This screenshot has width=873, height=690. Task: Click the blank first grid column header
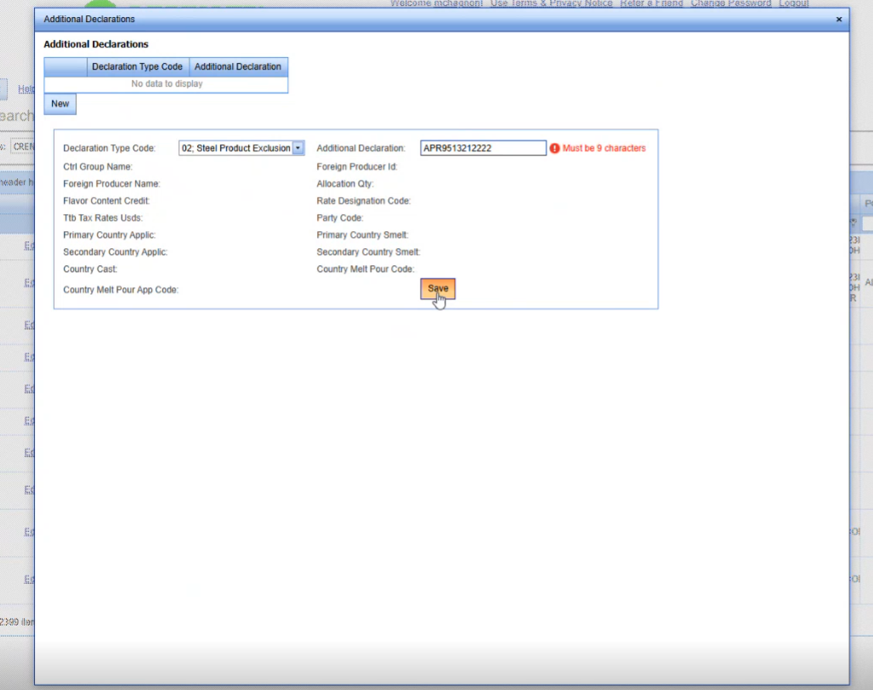65,66
